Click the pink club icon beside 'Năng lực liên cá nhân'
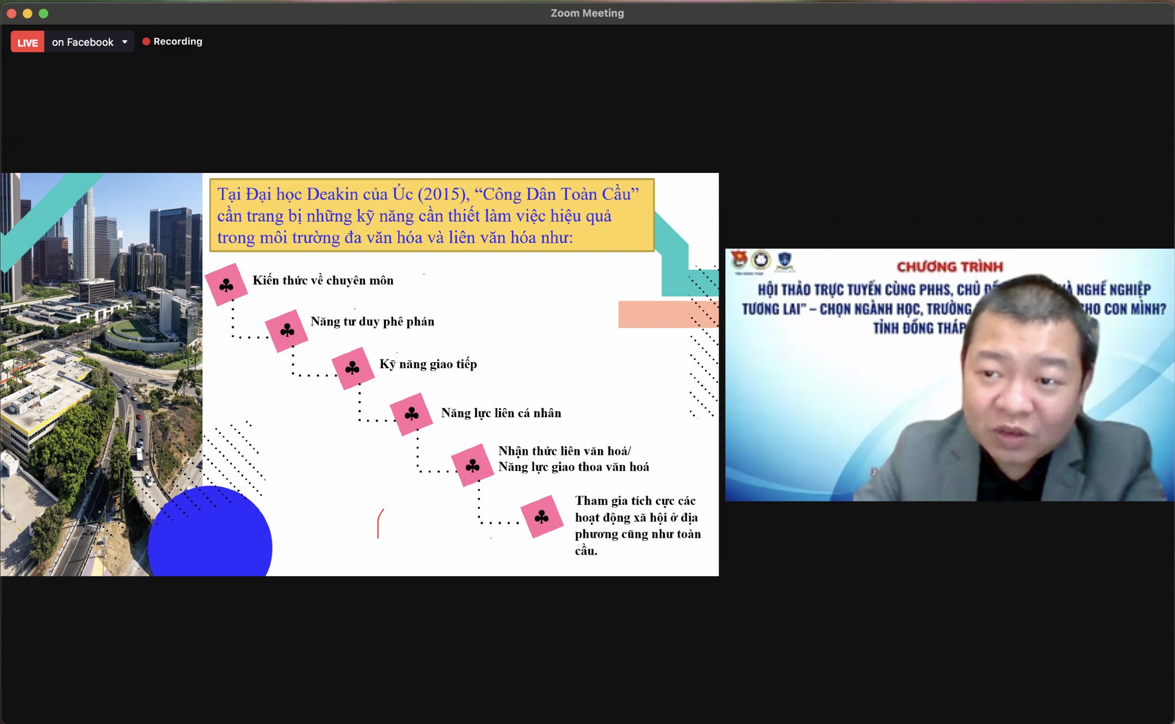Viewport: 1175px width, 724px height. pos(411,414)
